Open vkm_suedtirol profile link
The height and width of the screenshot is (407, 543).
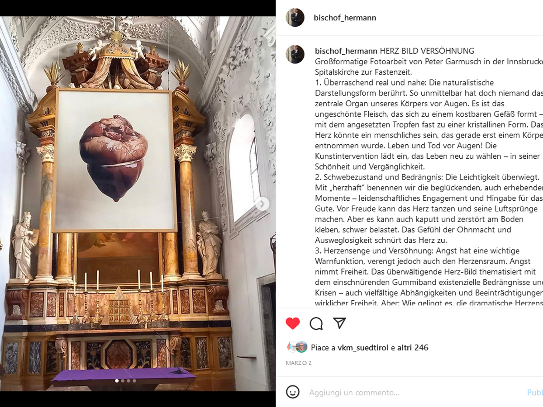tap(363, 348)
